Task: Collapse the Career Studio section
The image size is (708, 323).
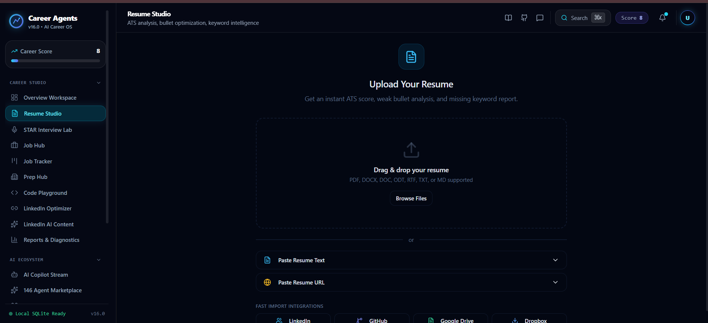Action: click(x=98, y=83)
